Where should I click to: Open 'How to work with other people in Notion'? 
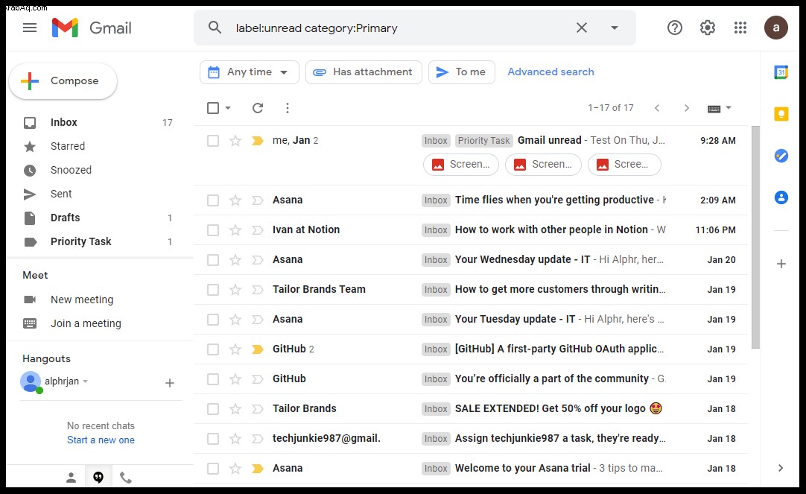[x=471, y=229]
